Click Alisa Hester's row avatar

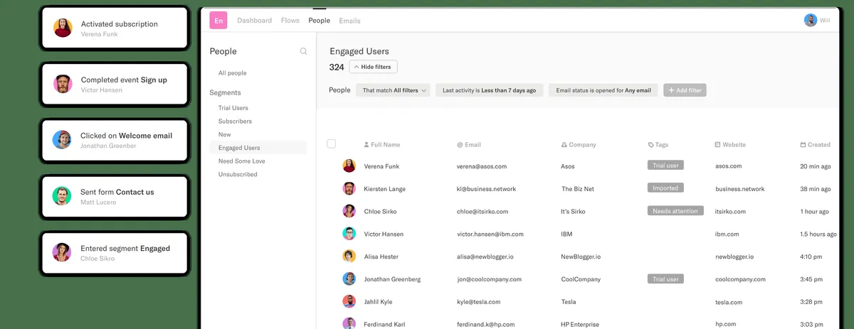click(349, 257)
